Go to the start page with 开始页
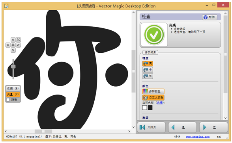The height and width of the screenshot is (143, 232). [x=151, y=127]
